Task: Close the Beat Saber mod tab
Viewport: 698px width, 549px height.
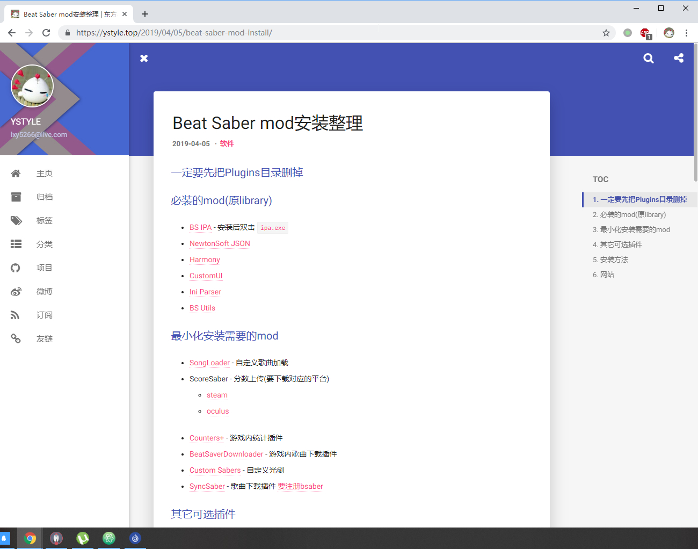Action: click(125, 14)
